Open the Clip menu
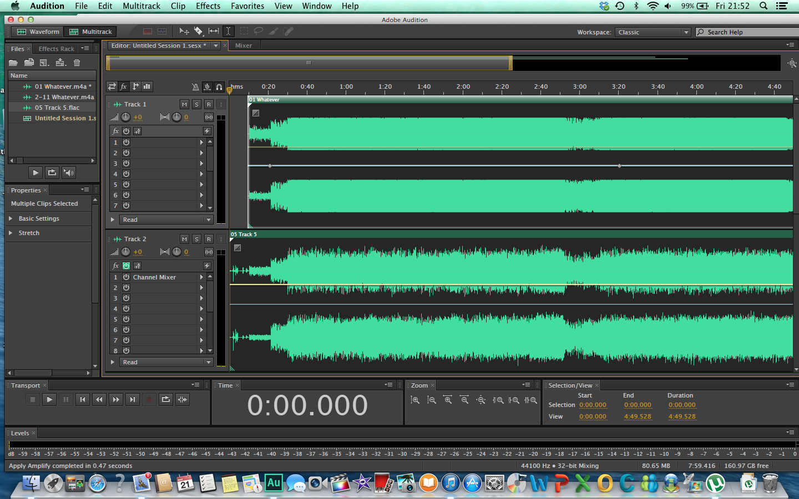Viewport: 799px width, 499px height. pos(178,6)
